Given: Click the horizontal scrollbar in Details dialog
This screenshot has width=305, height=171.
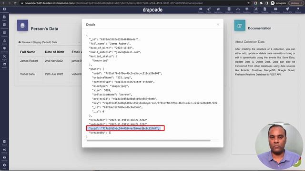Looking at the screenshot, I should [149, 141].
